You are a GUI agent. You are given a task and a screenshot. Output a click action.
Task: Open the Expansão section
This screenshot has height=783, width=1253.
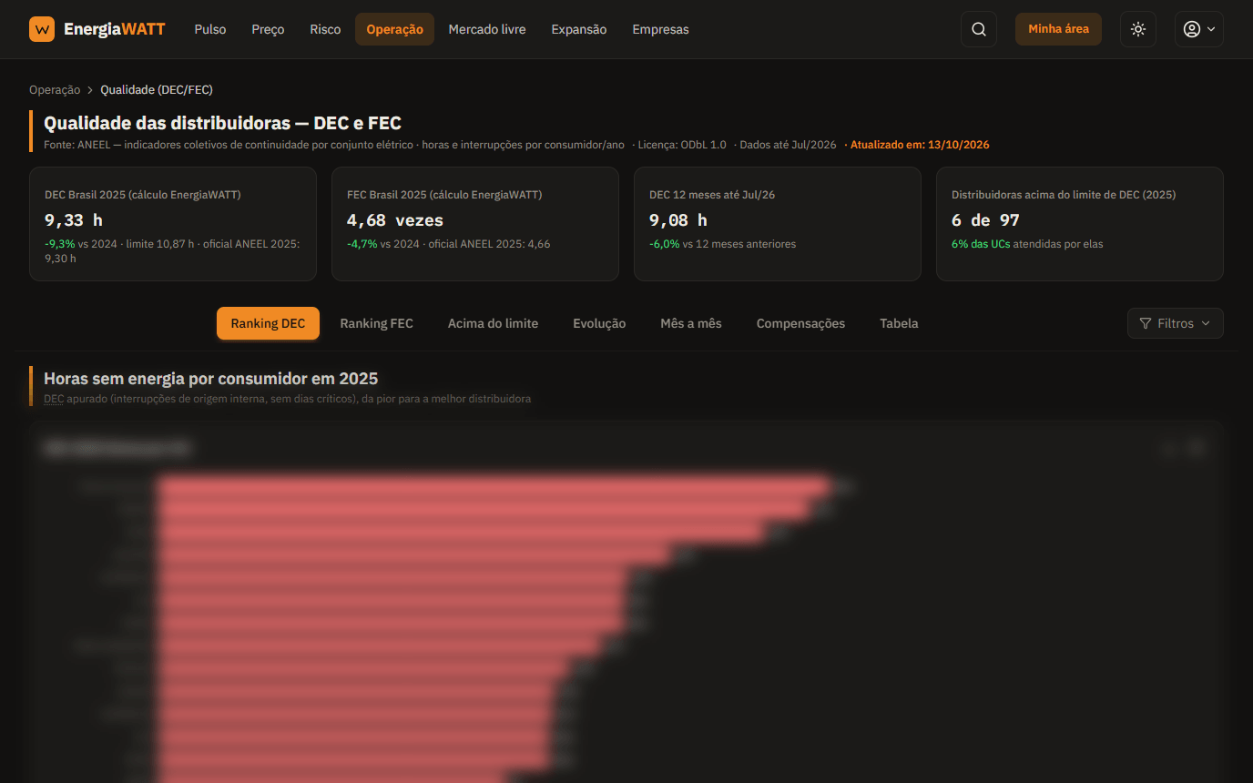[579, 29]
